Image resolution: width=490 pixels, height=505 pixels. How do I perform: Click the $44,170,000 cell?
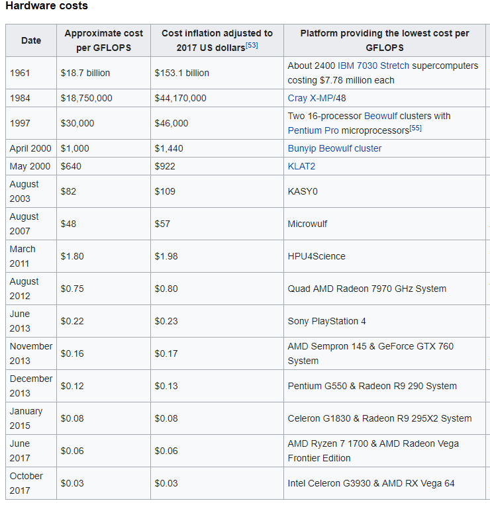click(217, 98)
